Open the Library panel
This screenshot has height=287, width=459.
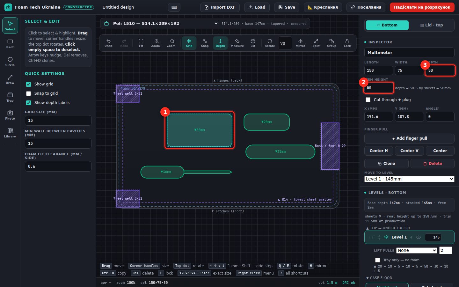pyautogui.click(x=10, y=133)
